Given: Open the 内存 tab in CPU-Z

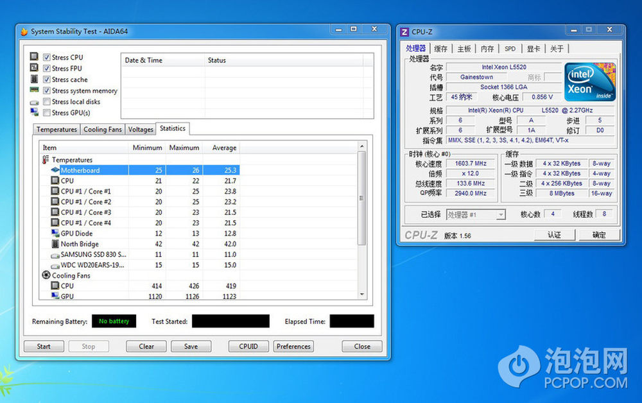Looking at the screenshot, I should pos(487,49).
